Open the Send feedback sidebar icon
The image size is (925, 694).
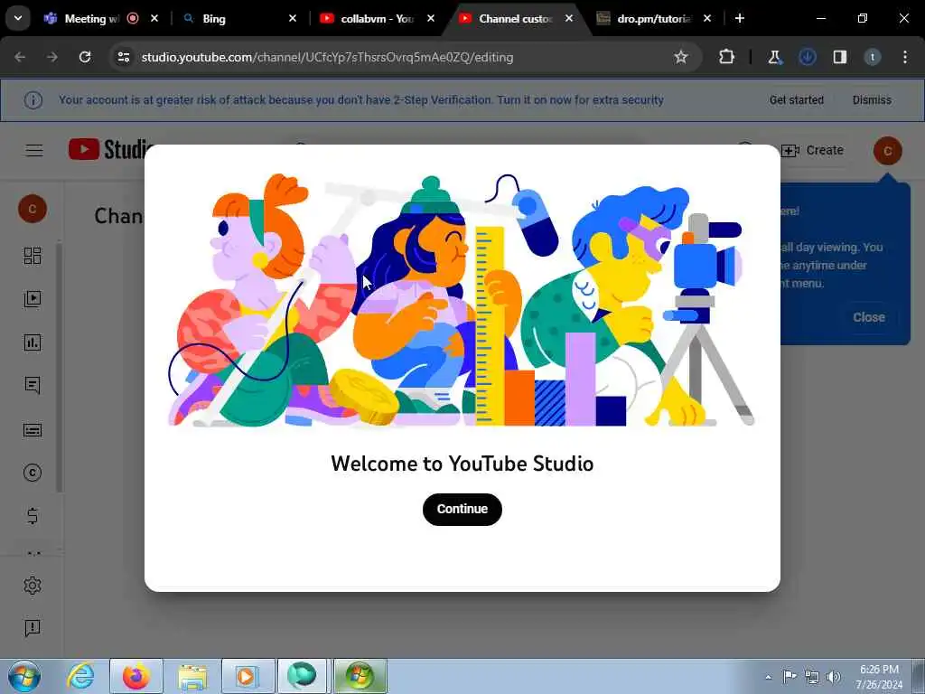coord(33,628)
